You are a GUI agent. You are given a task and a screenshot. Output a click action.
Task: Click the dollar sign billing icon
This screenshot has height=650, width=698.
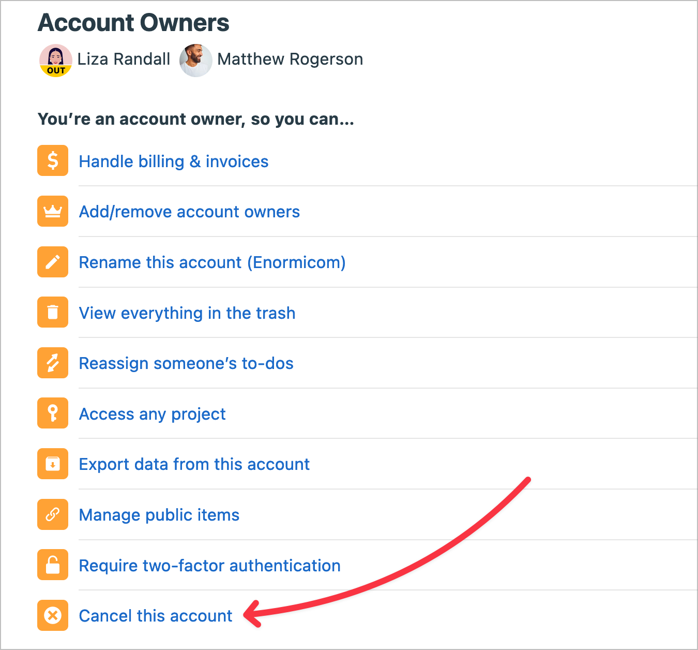click(52, 160)
